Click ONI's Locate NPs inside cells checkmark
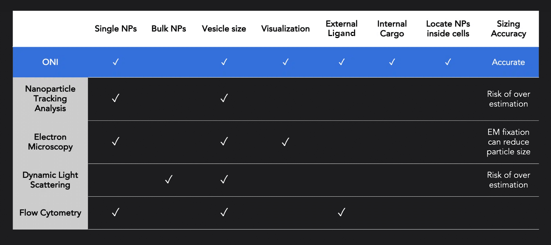Viewport: 551px width, 245px height. coord(448,62)
